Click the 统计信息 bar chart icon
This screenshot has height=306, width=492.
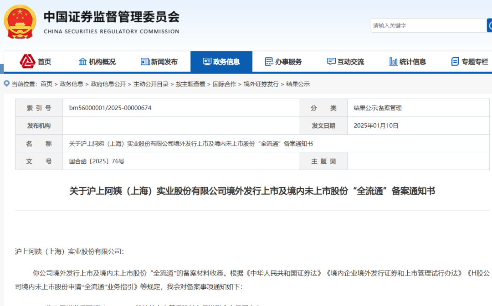click(x=393, y=61)
